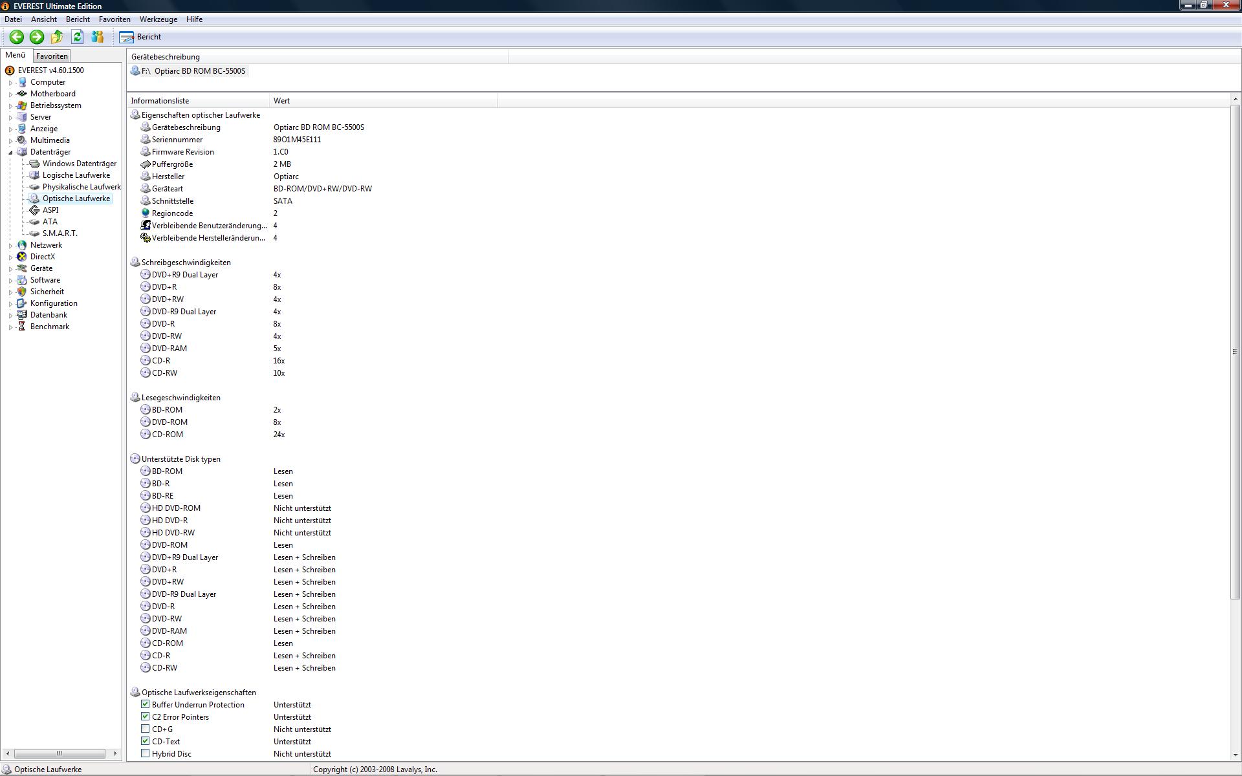Select the Datenbank icon in the tree
The height and width of the screenshot is (776, 1242).
(x=22, y=315)
